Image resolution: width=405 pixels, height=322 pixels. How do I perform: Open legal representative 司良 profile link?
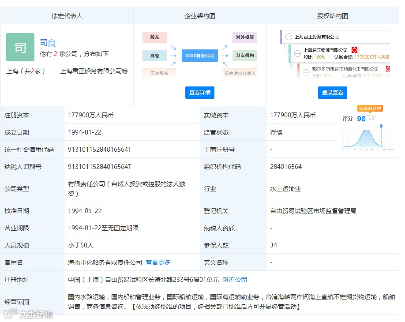click(48, 43)
